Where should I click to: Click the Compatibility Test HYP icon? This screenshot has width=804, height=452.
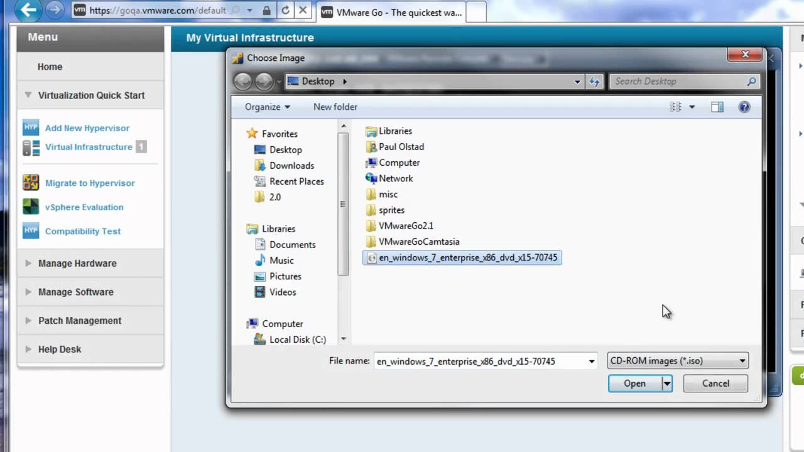(x=31, y=230)
